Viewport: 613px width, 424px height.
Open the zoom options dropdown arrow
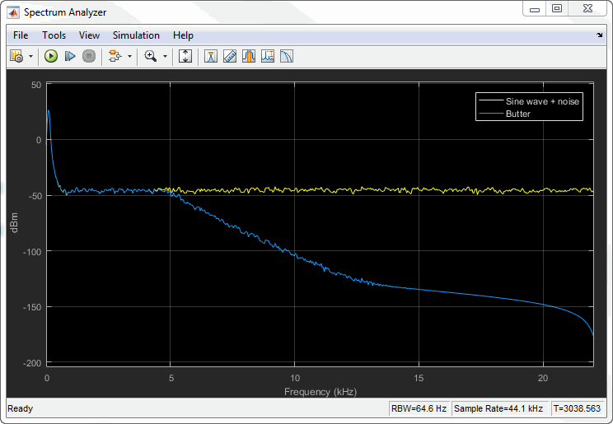165,57
